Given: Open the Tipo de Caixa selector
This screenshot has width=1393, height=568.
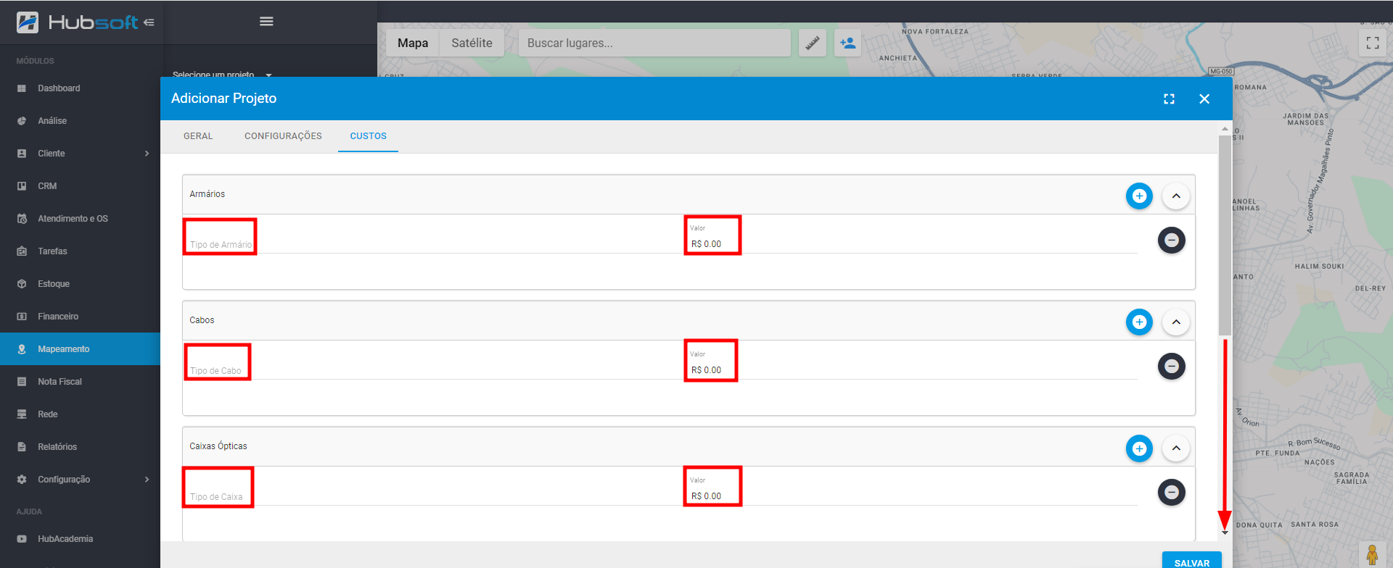Looking at the screenshot, I should click(432, 496).
